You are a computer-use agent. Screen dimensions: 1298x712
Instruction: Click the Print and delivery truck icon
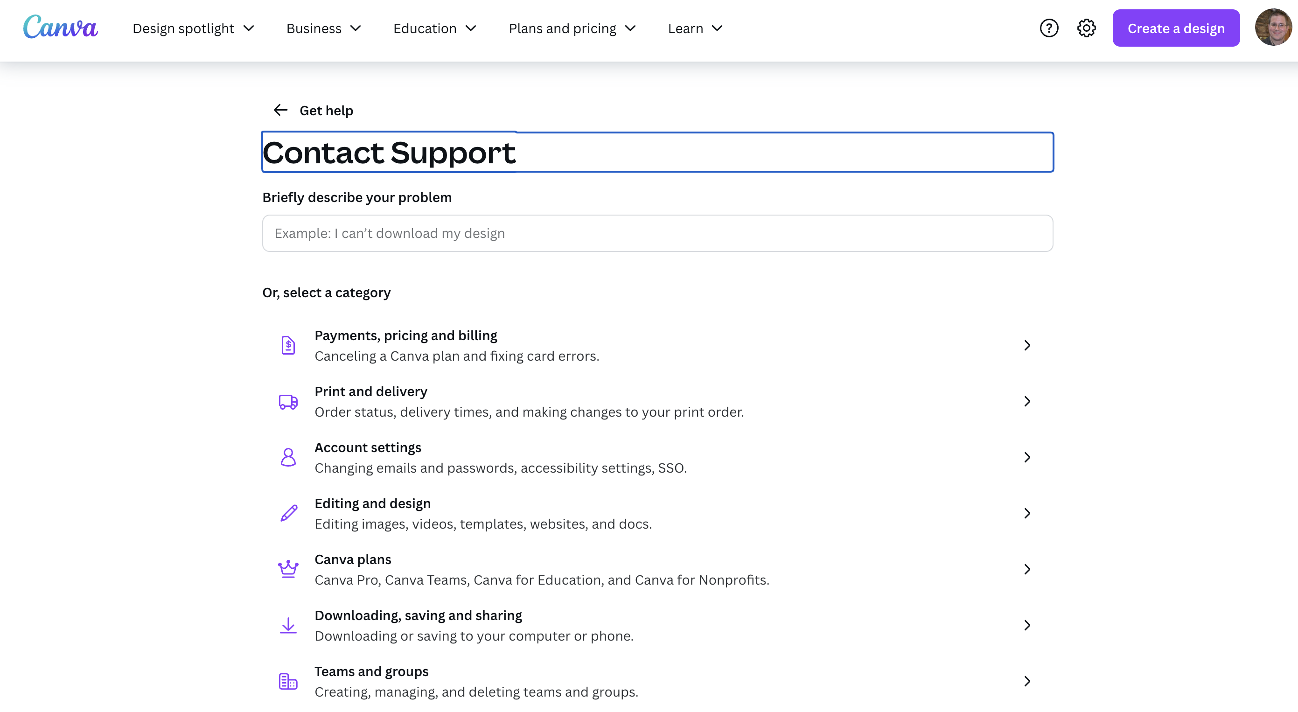point(288,402)
